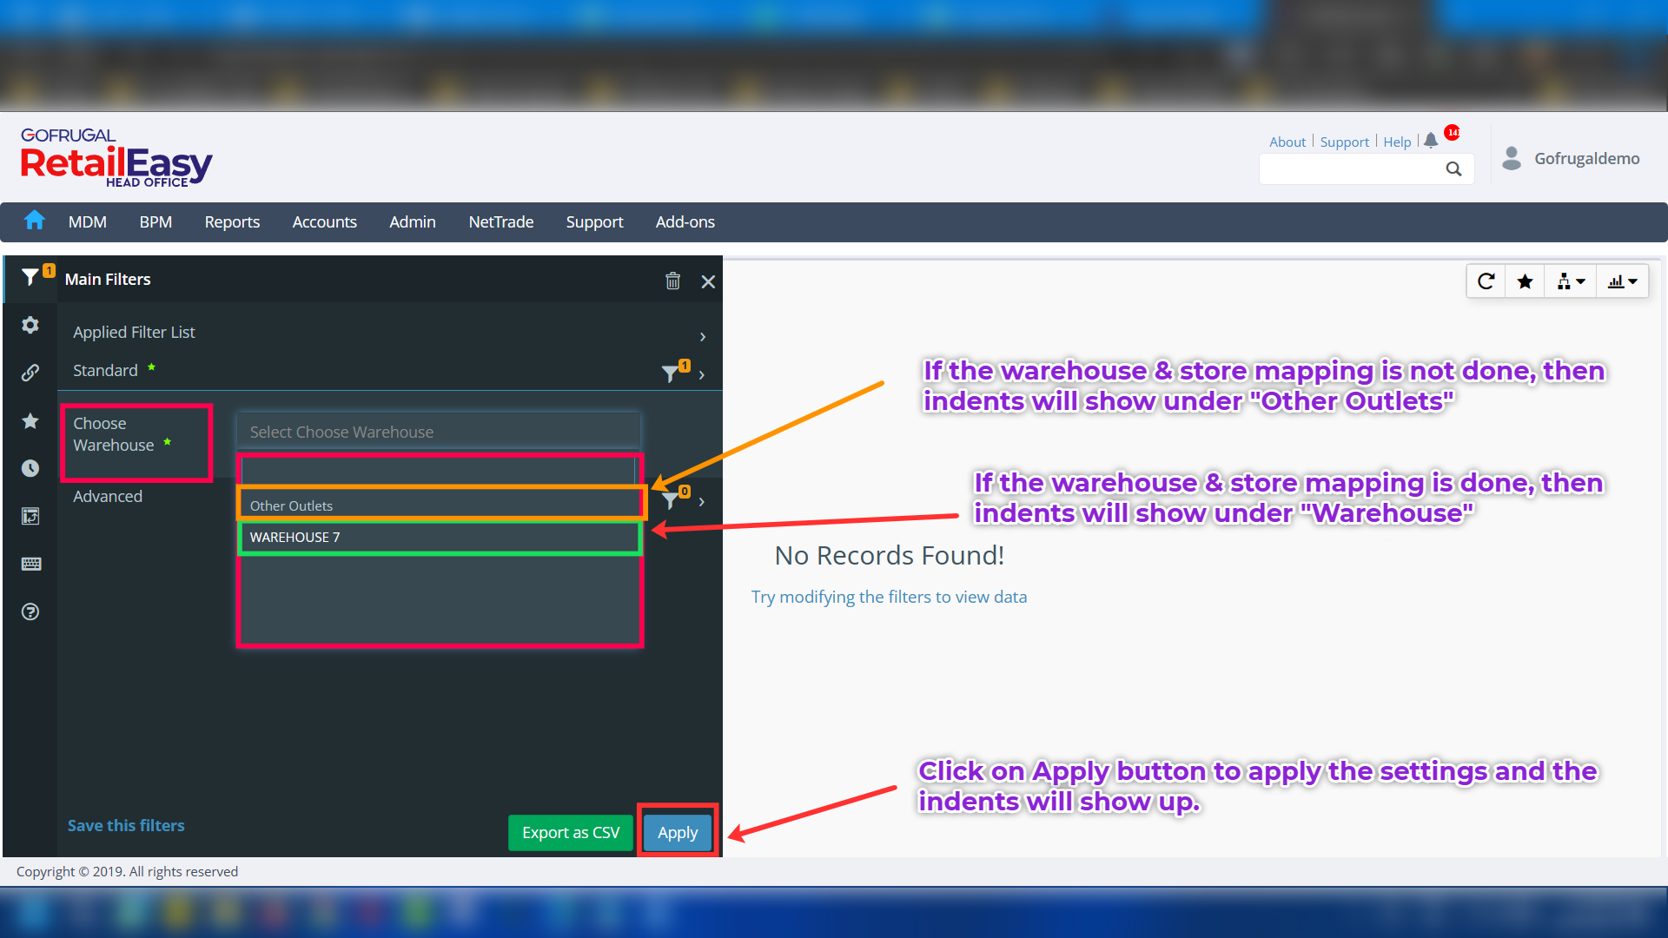Open favorites star in left sidebar
The width and height of the screenshot is (1668, 938).
tap(30, 421)
